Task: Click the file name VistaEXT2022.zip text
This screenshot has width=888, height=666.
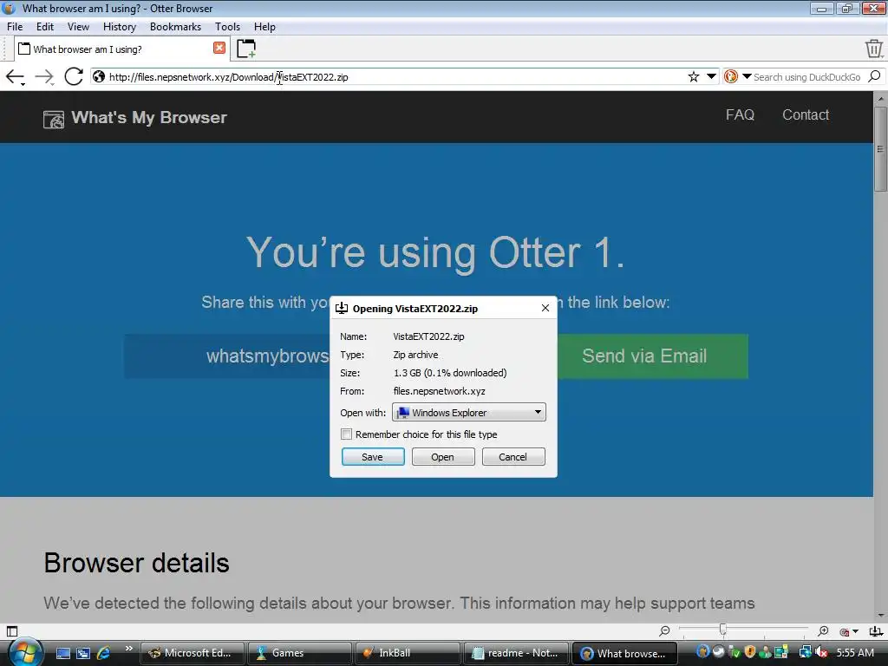Action: tap(428, 336)
